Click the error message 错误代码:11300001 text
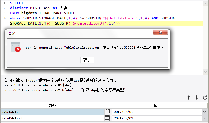209x123 pixels. click(x=119, y=47)
